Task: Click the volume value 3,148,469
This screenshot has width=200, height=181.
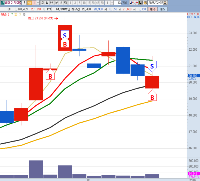Action: [x=21, y=9]
